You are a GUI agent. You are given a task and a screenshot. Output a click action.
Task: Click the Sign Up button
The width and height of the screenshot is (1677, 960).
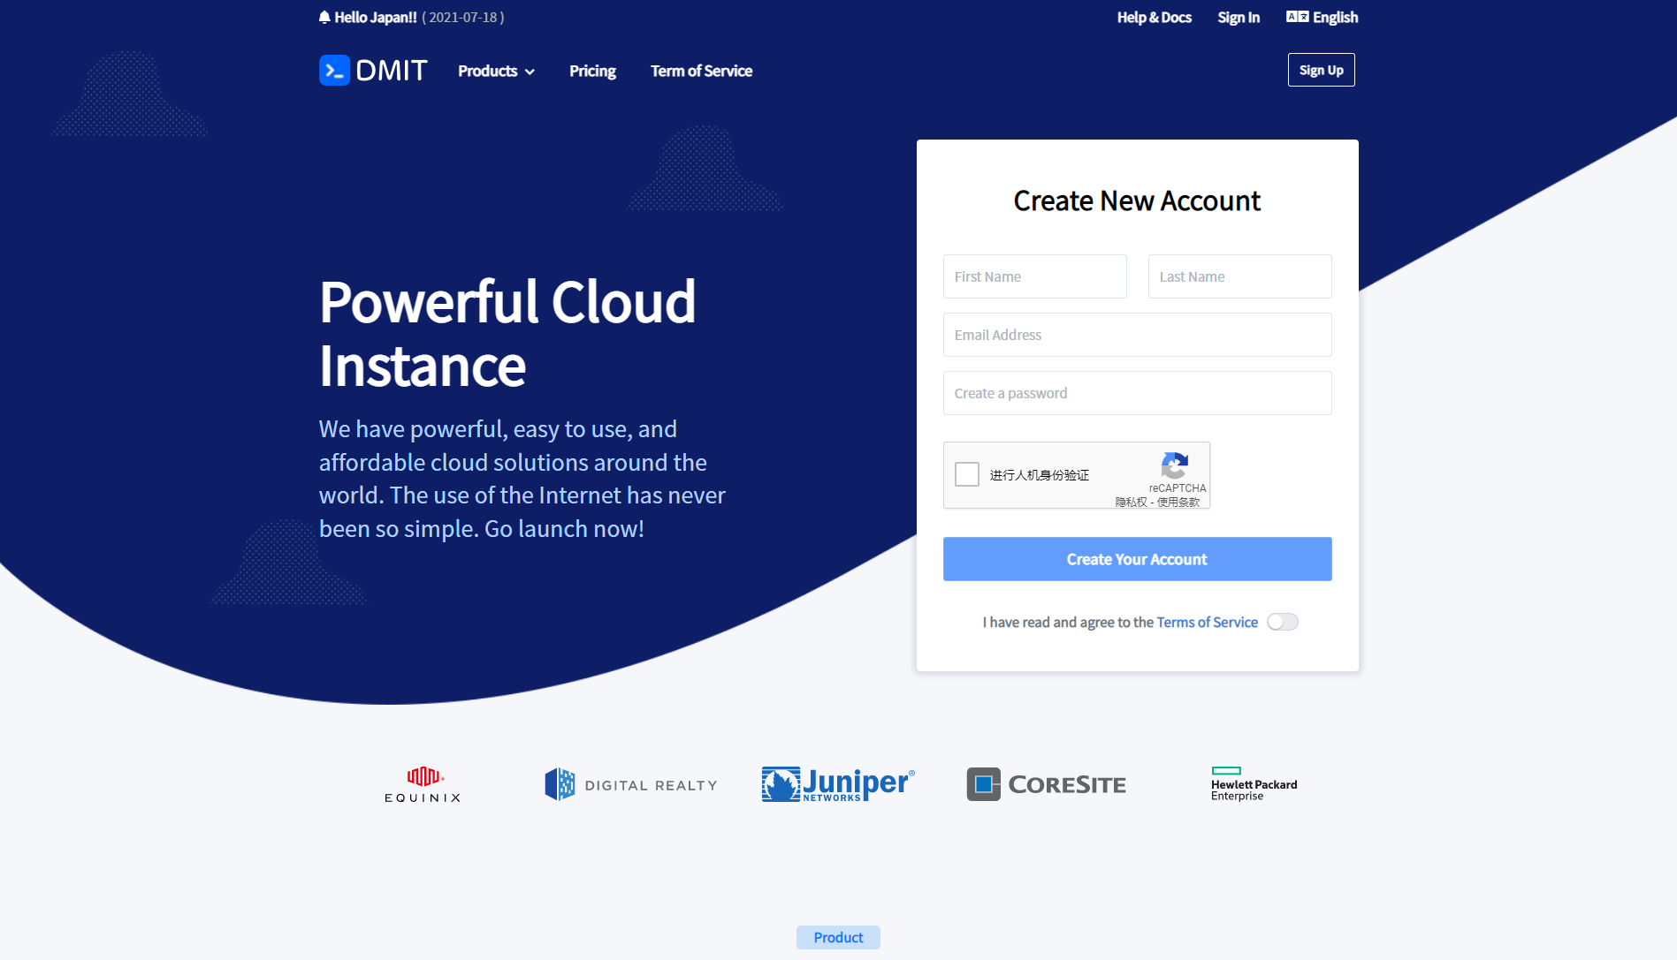pos(1321,70)
